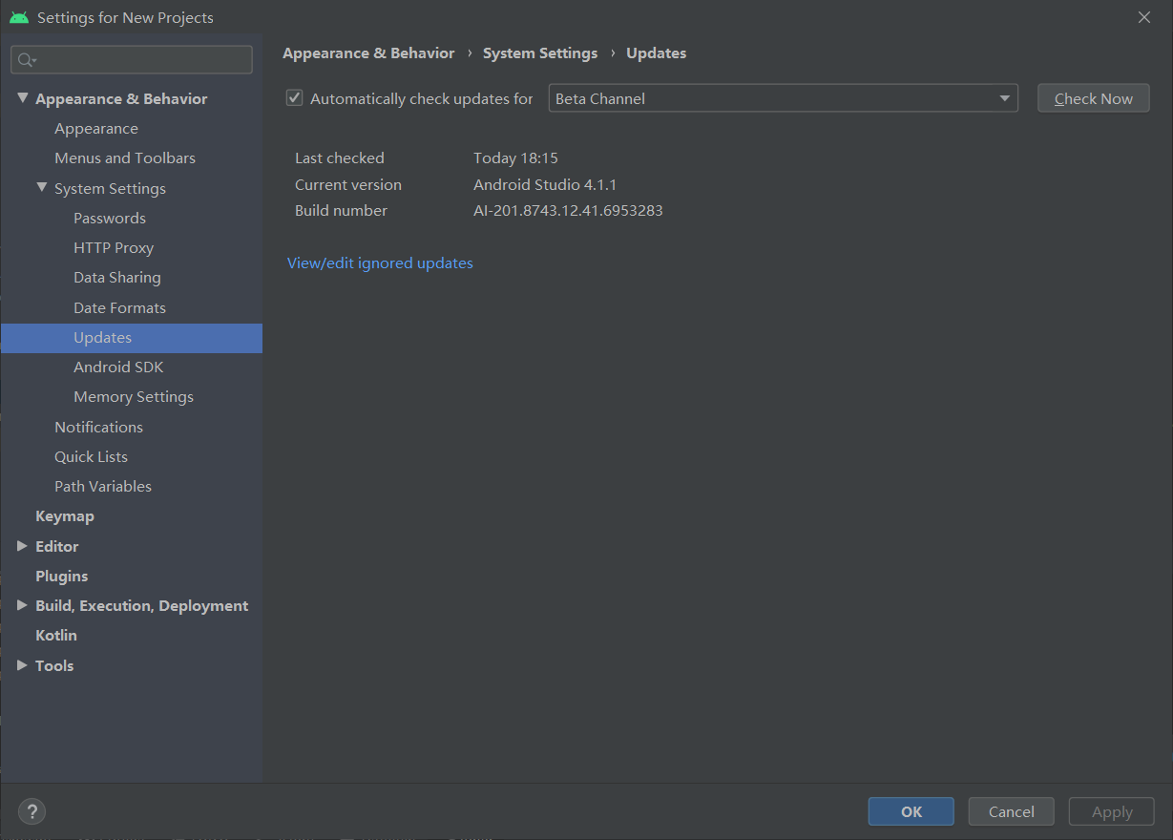
Task: Open the Date Formats settings page
Action: [x=119, y=307]
